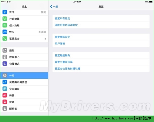The width and height of the screenshot is (154, 122).
Task: Tap the 個人熱點 hotspot icon
Action: click(5, 25)
